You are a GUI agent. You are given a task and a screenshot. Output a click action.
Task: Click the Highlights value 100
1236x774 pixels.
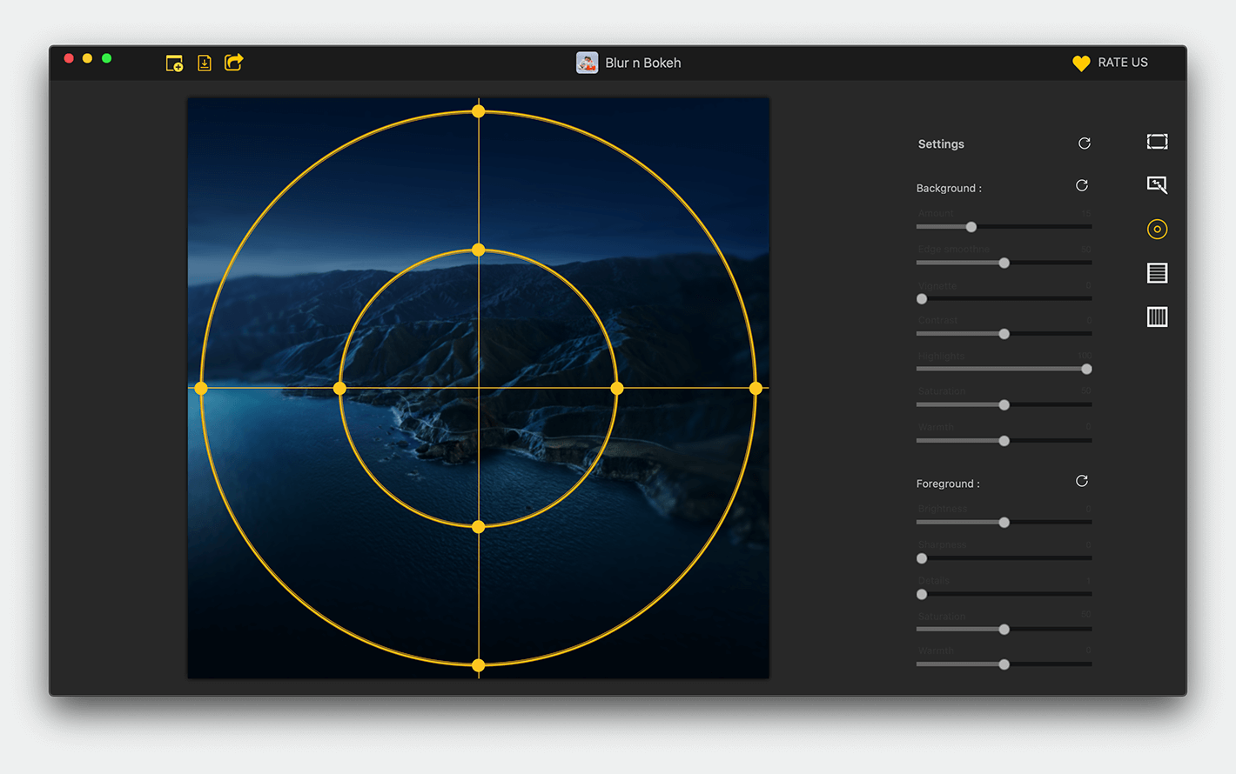[x=1085, y=356]
